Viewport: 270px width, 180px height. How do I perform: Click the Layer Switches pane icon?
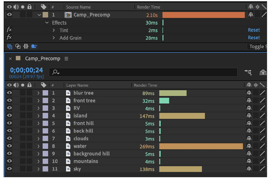tap(10, 46)
